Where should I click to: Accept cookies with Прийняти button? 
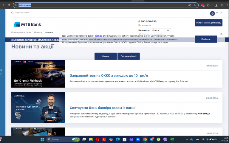[206, 39]
